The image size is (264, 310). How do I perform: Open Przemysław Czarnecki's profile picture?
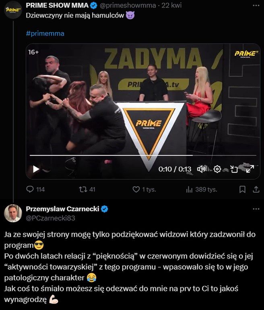(x=13, y=213)
